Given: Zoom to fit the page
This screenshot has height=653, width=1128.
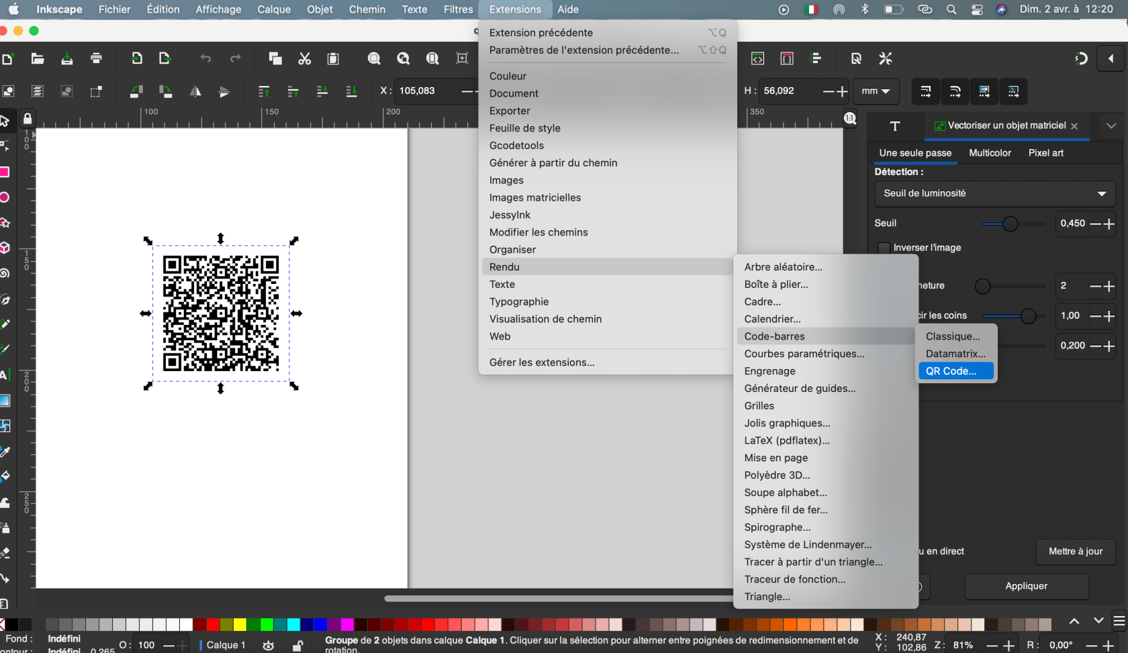Looking at the screenshot, I should click(432, 58).
